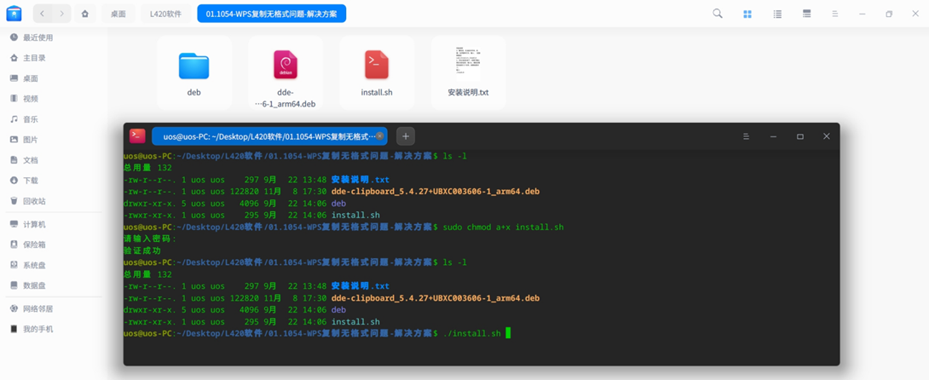The height and width of the screenshot is (380, 929).
Task: Switch to the tree/detail view icon
Action: pos(806,14)
